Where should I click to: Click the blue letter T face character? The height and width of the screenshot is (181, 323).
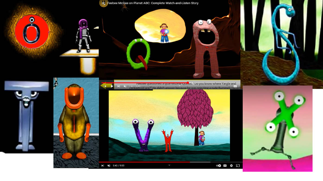tap(26, 116)
